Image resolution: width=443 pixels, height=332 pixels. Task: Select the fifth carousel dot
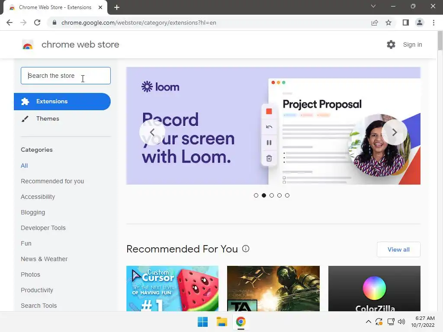(287, 195)
